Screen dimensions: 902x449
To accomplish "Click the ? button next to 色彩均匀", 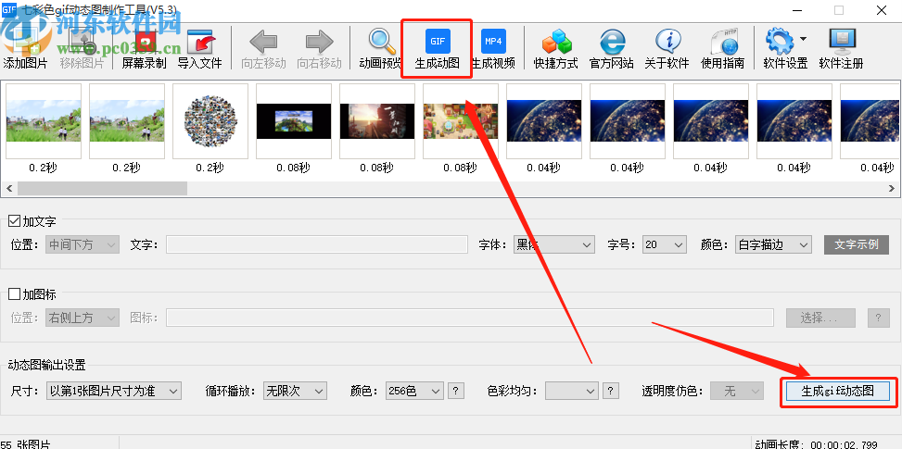I will point(611,391).
